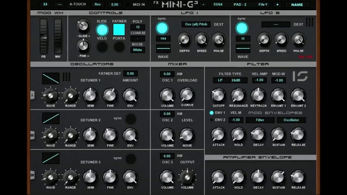Screen dimensions: 347x195
Task: Click the IS logo in the filter section
Action: pyautogui.click(x=300, y=76)
